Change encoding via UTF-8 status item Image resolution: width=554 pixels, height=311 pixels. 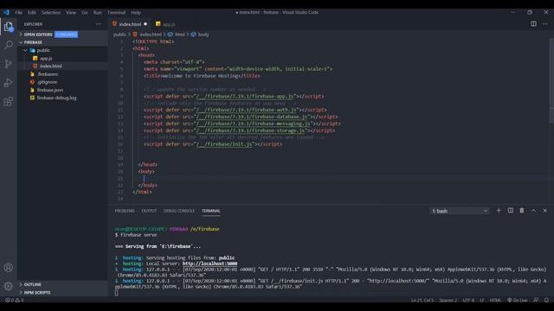pos(468,300)
